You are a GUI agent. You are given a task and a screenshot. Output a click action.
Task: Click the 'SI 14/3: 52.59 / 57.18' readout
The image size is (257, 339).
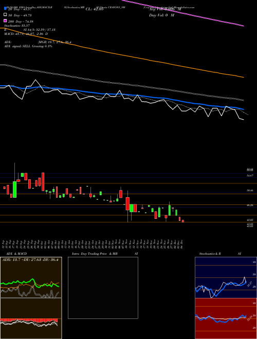(x=40, y=30)
